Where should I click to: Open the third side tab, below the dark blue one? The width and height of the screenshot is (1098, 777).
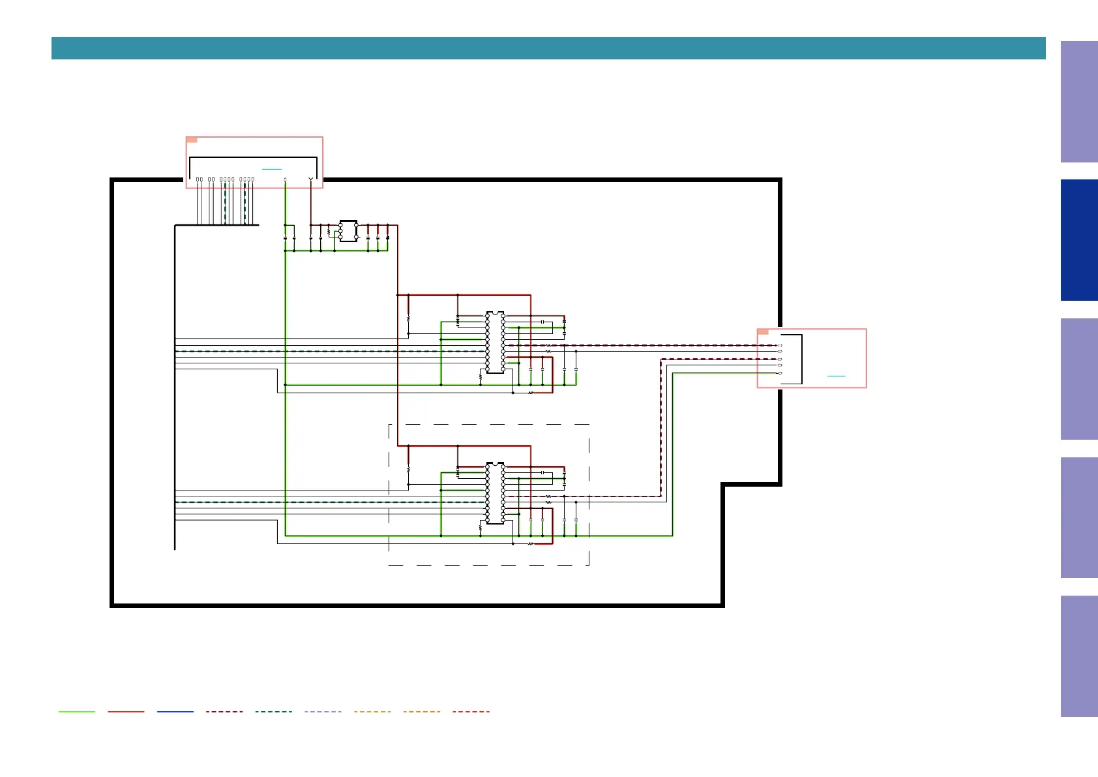tap(1079, 379)
